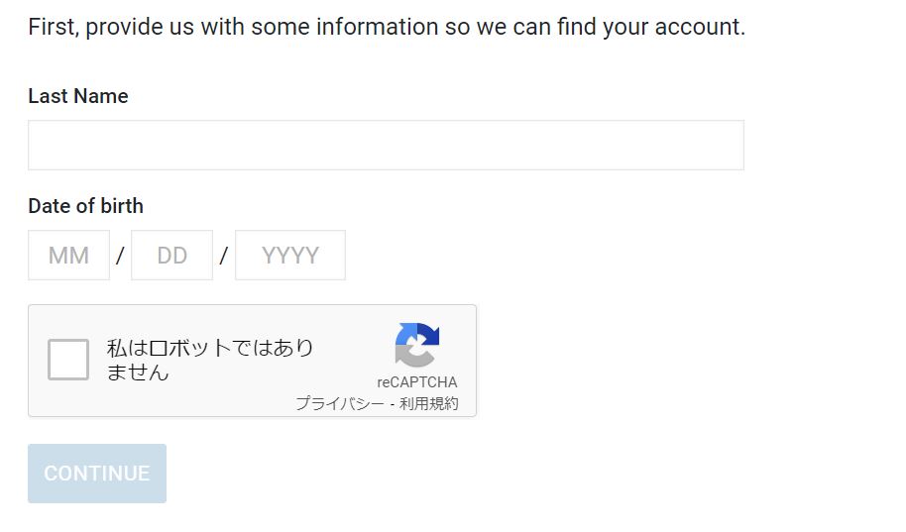The height and width of the screenshot is (532, 906).
Task: Click the slash between DD and YYYY
Action: coord(224,256)
